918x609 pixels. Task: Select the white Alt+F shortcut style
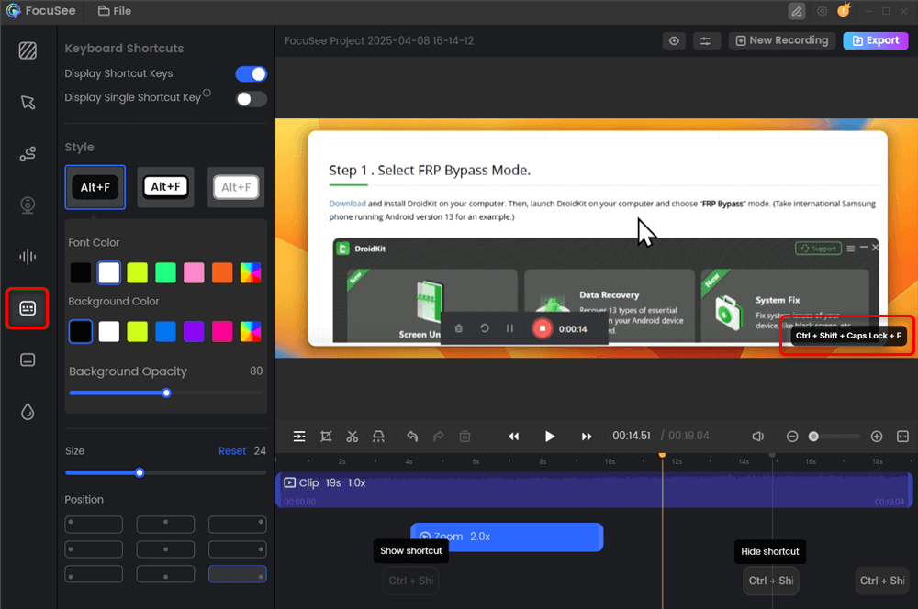click(165, 187)
